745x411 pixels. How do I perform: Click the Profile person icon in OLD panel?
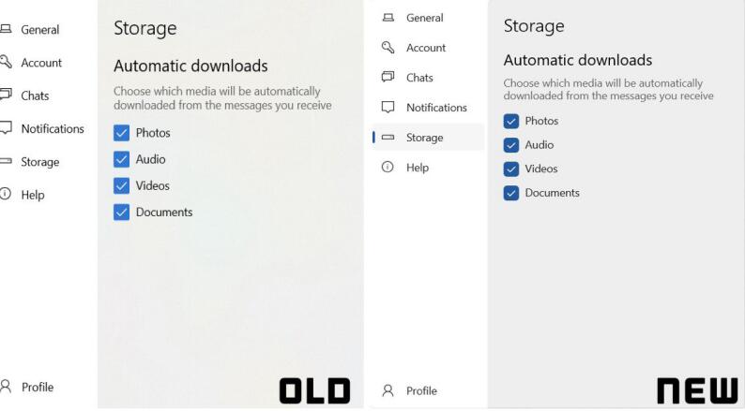(6, 387)
